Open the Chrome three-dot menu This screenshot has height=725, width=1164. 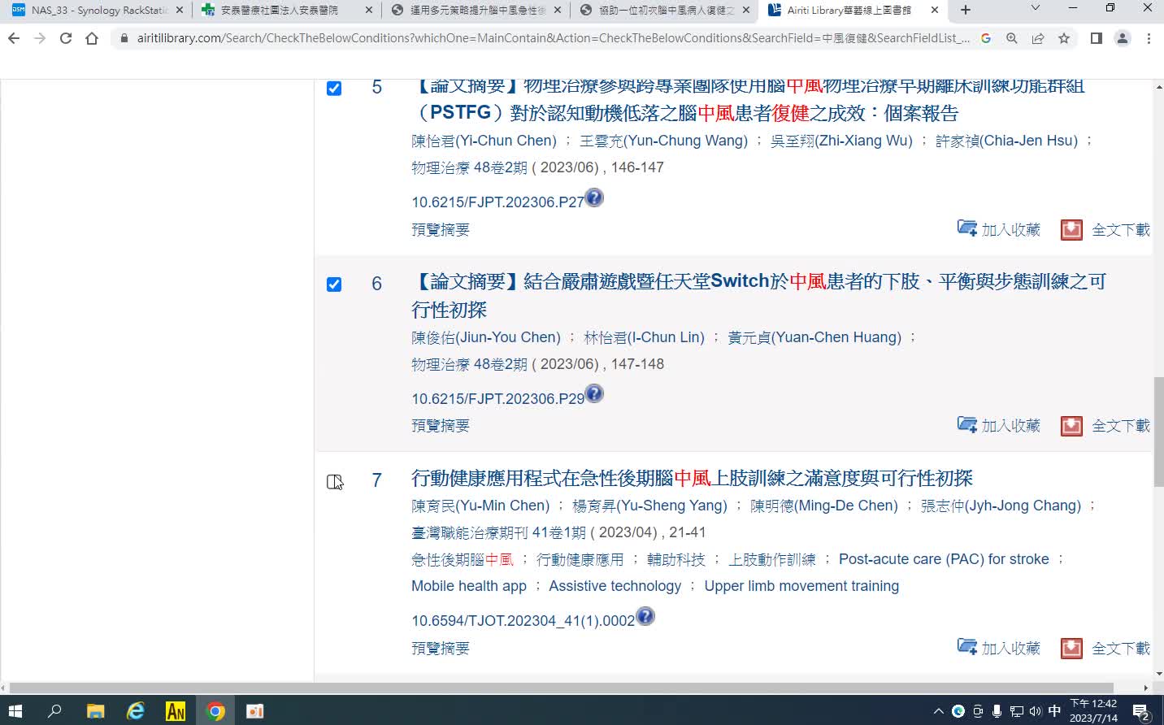click(1149, 38)
